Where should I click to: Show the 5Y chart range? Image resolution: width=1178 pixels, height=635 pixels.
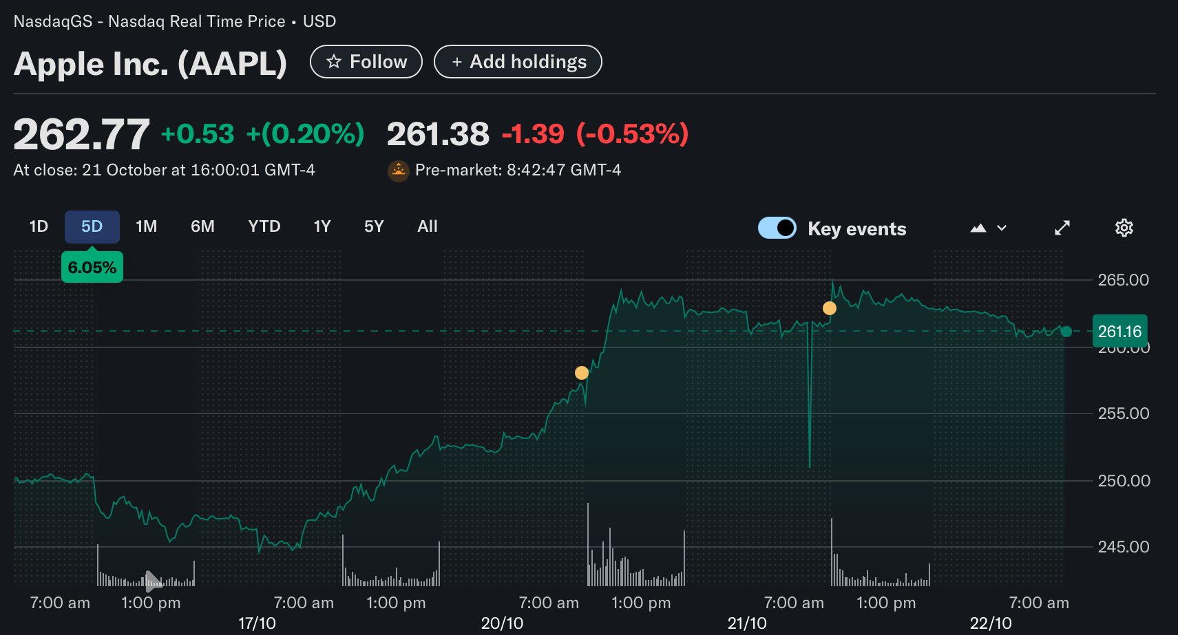click(374, 226)
